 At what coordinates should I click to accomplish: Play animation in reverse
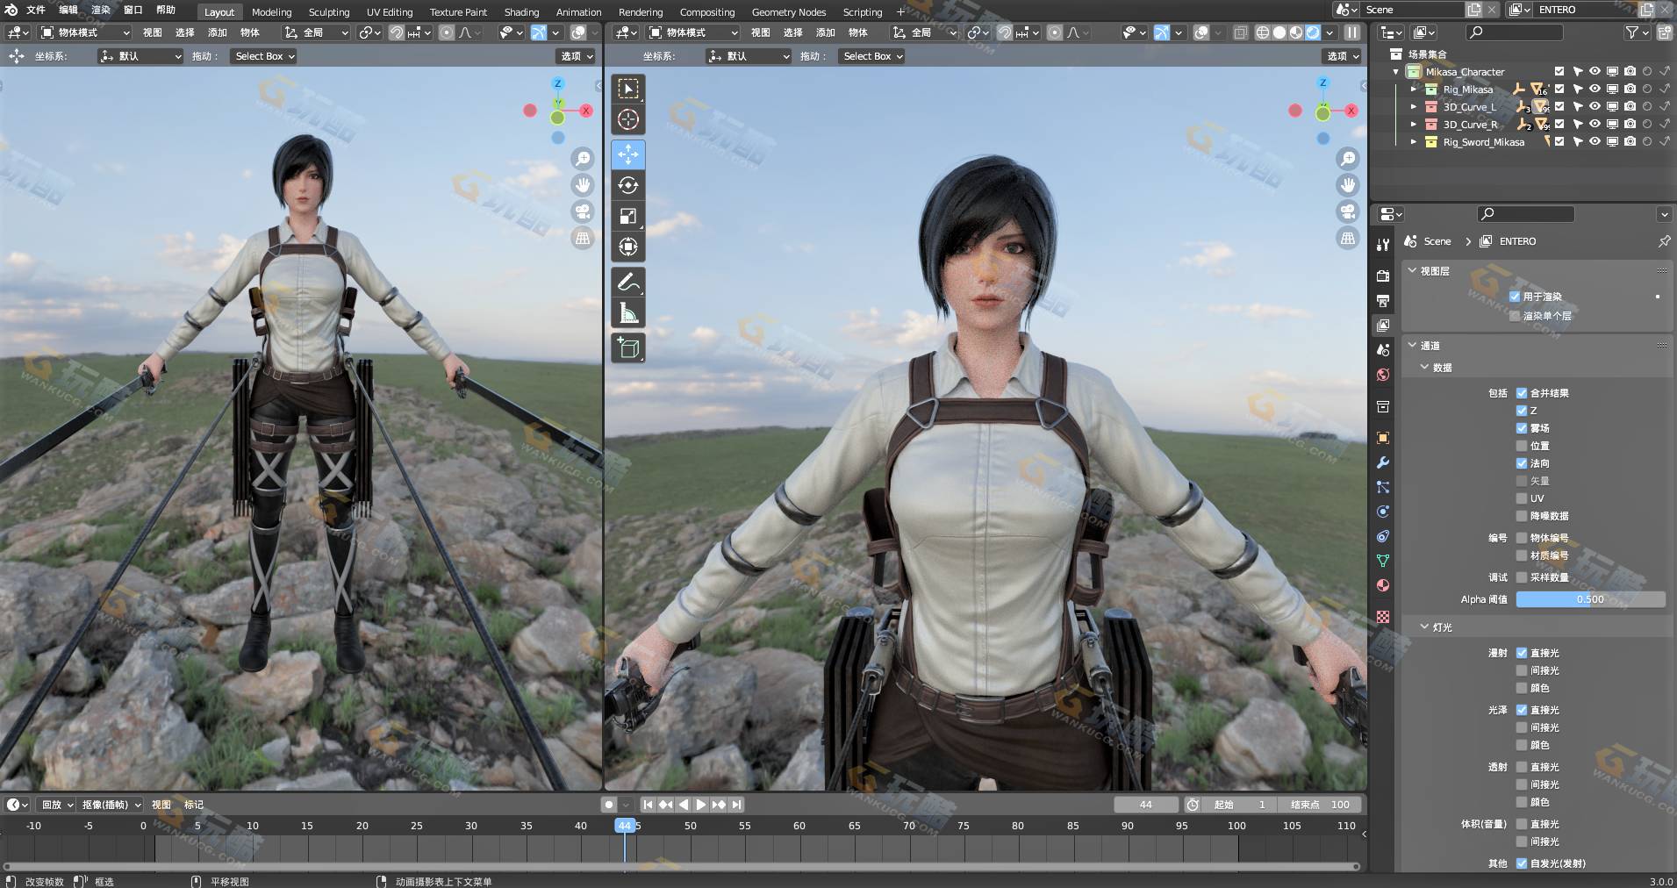click(683, 805)
